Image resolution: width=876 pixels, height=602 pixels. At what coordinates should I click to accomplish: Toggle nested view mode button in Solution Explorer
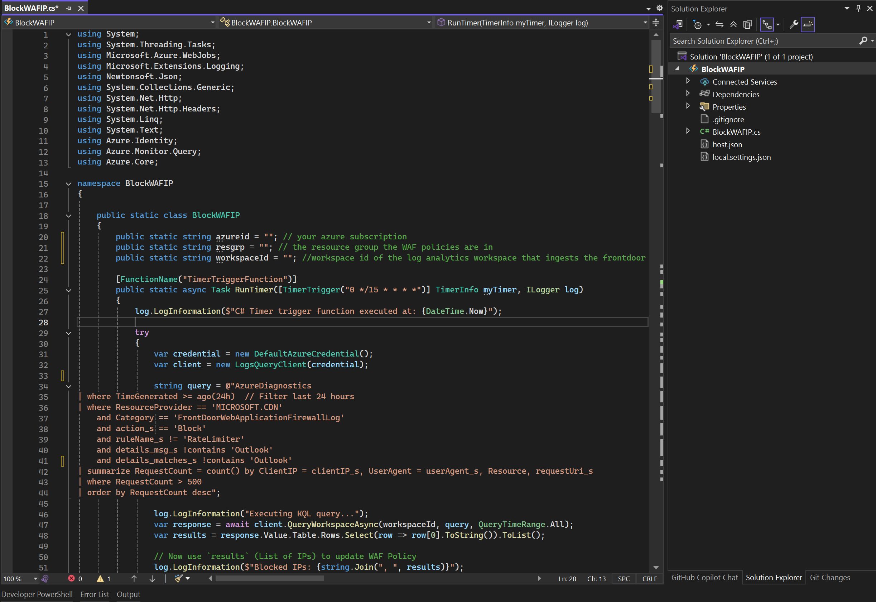767,25
